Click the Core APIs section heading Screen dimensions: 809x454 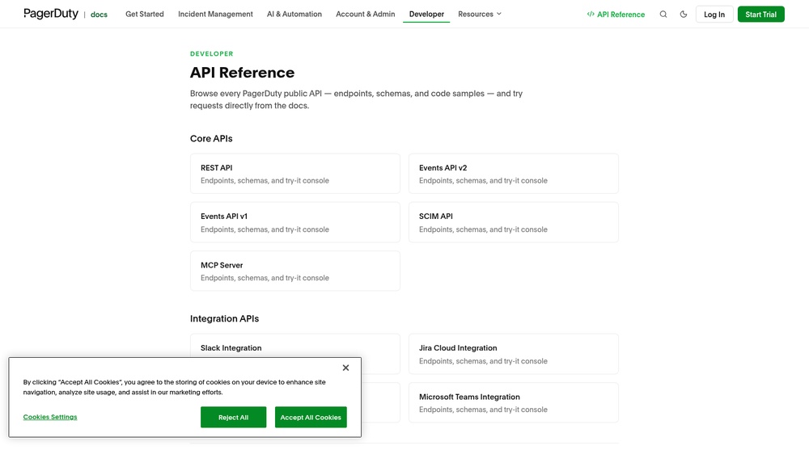tap(211, 139)
